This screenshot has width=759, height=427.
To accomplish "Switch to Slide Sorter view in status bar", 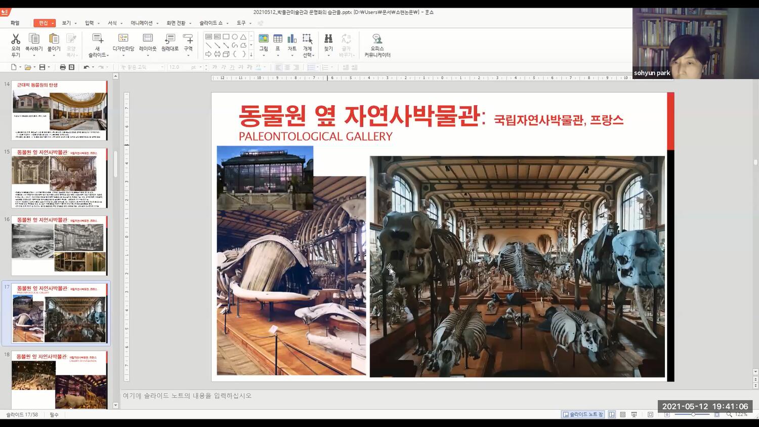I will pos(623,414).
